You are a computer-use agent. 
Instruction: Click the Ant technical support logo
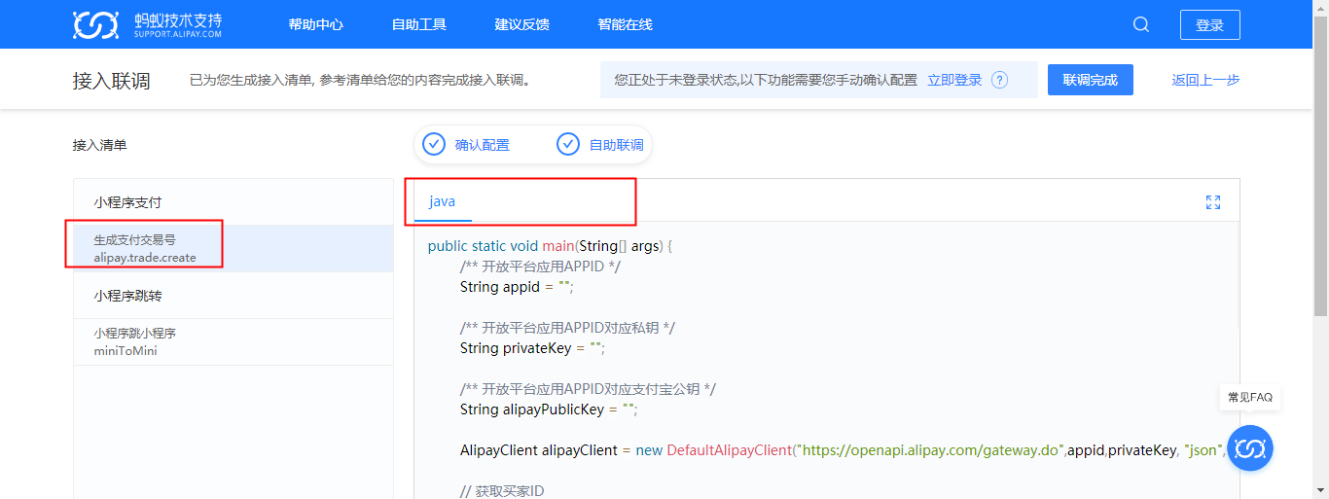pos(148,24)
